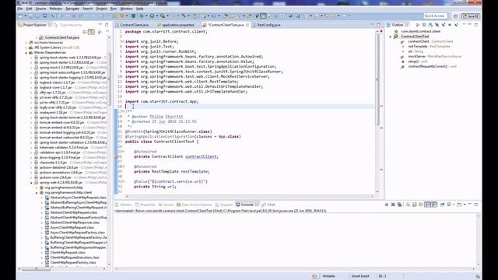Select setup() method in Outline
The width and height of the screenshot is (498, 280).
418,61
